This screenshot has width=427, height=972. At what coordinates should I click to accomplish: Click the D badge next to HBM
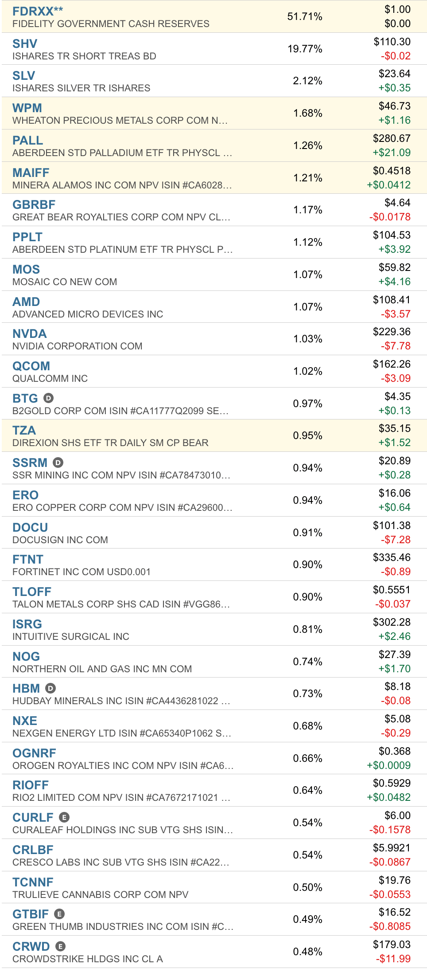[x=50, y=688]
